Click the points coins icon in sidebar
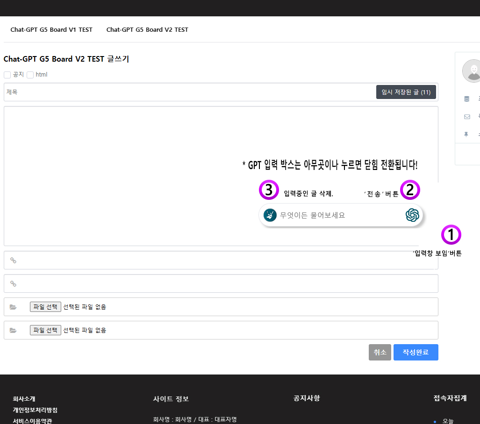This screenshot has height=424, width=480. click(x=466, y=99)
